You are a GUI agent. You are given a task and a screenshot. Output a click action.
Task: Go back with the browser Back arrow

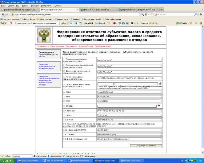click(x=3, y=14)
